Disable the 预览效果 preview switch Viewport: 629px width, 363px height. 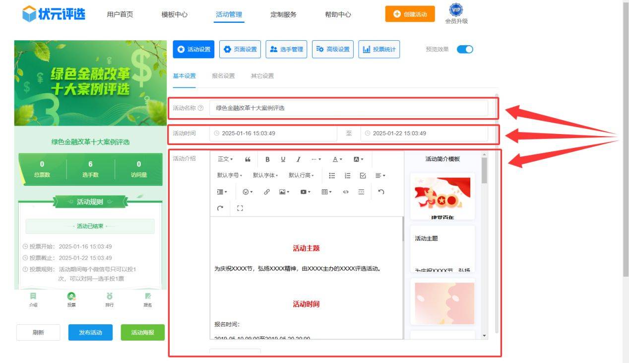point(464,49)
